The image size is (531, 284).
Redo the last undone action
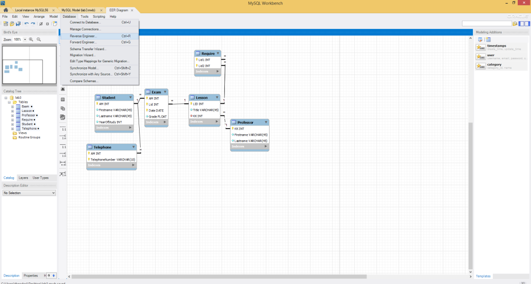pos(33,24)
